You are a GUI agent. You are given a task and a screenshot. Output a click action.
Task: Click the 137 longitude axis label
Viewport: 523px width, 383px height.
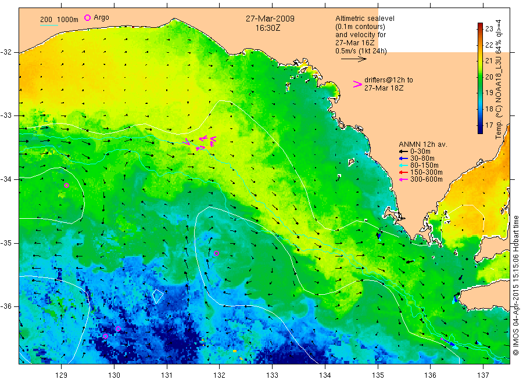[x=483, y=375]
